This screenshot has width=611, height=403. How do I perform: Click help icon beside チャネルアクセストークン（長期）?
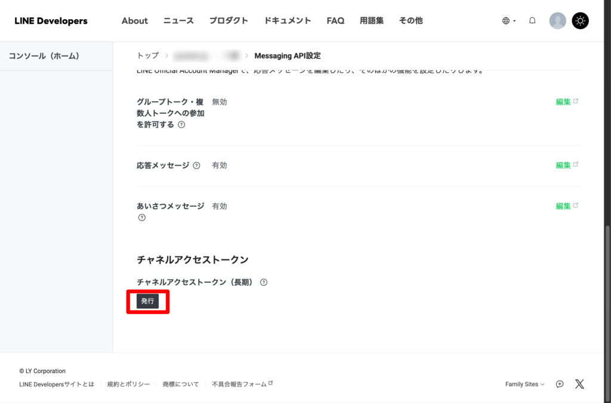coord(264,283)
